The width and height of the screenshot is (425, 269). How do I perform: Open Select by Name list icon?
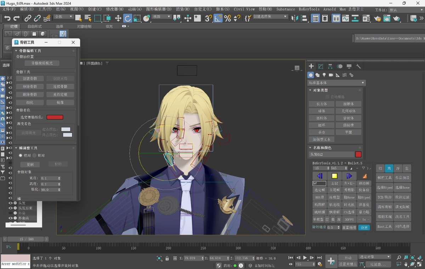click(x=88, y=18)
